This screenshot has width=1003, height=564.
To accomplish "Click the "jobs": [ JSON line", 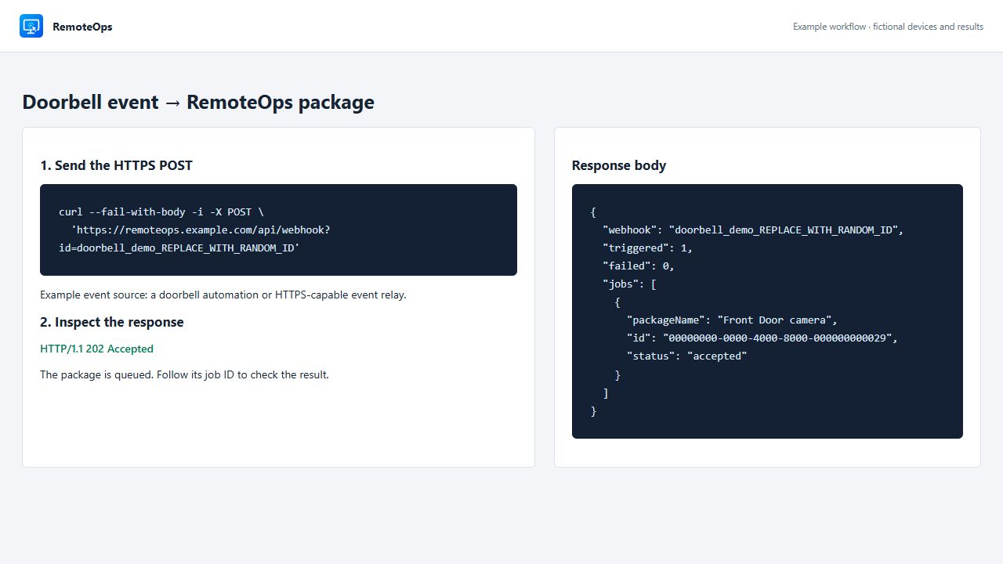I will (x=629, y=284).
